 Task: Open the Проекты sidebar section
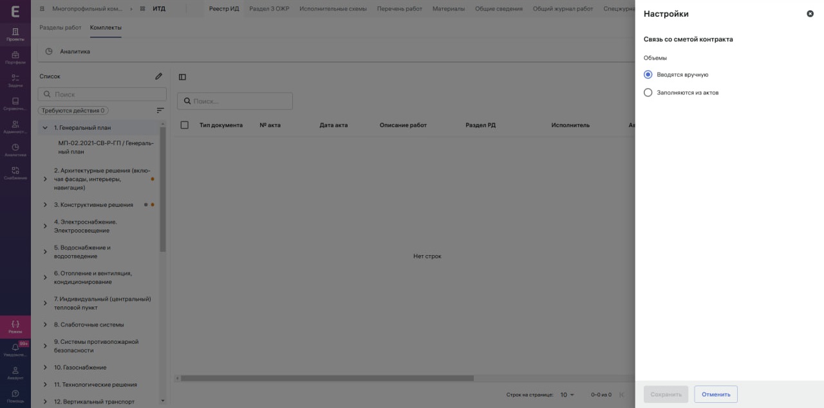15,35
